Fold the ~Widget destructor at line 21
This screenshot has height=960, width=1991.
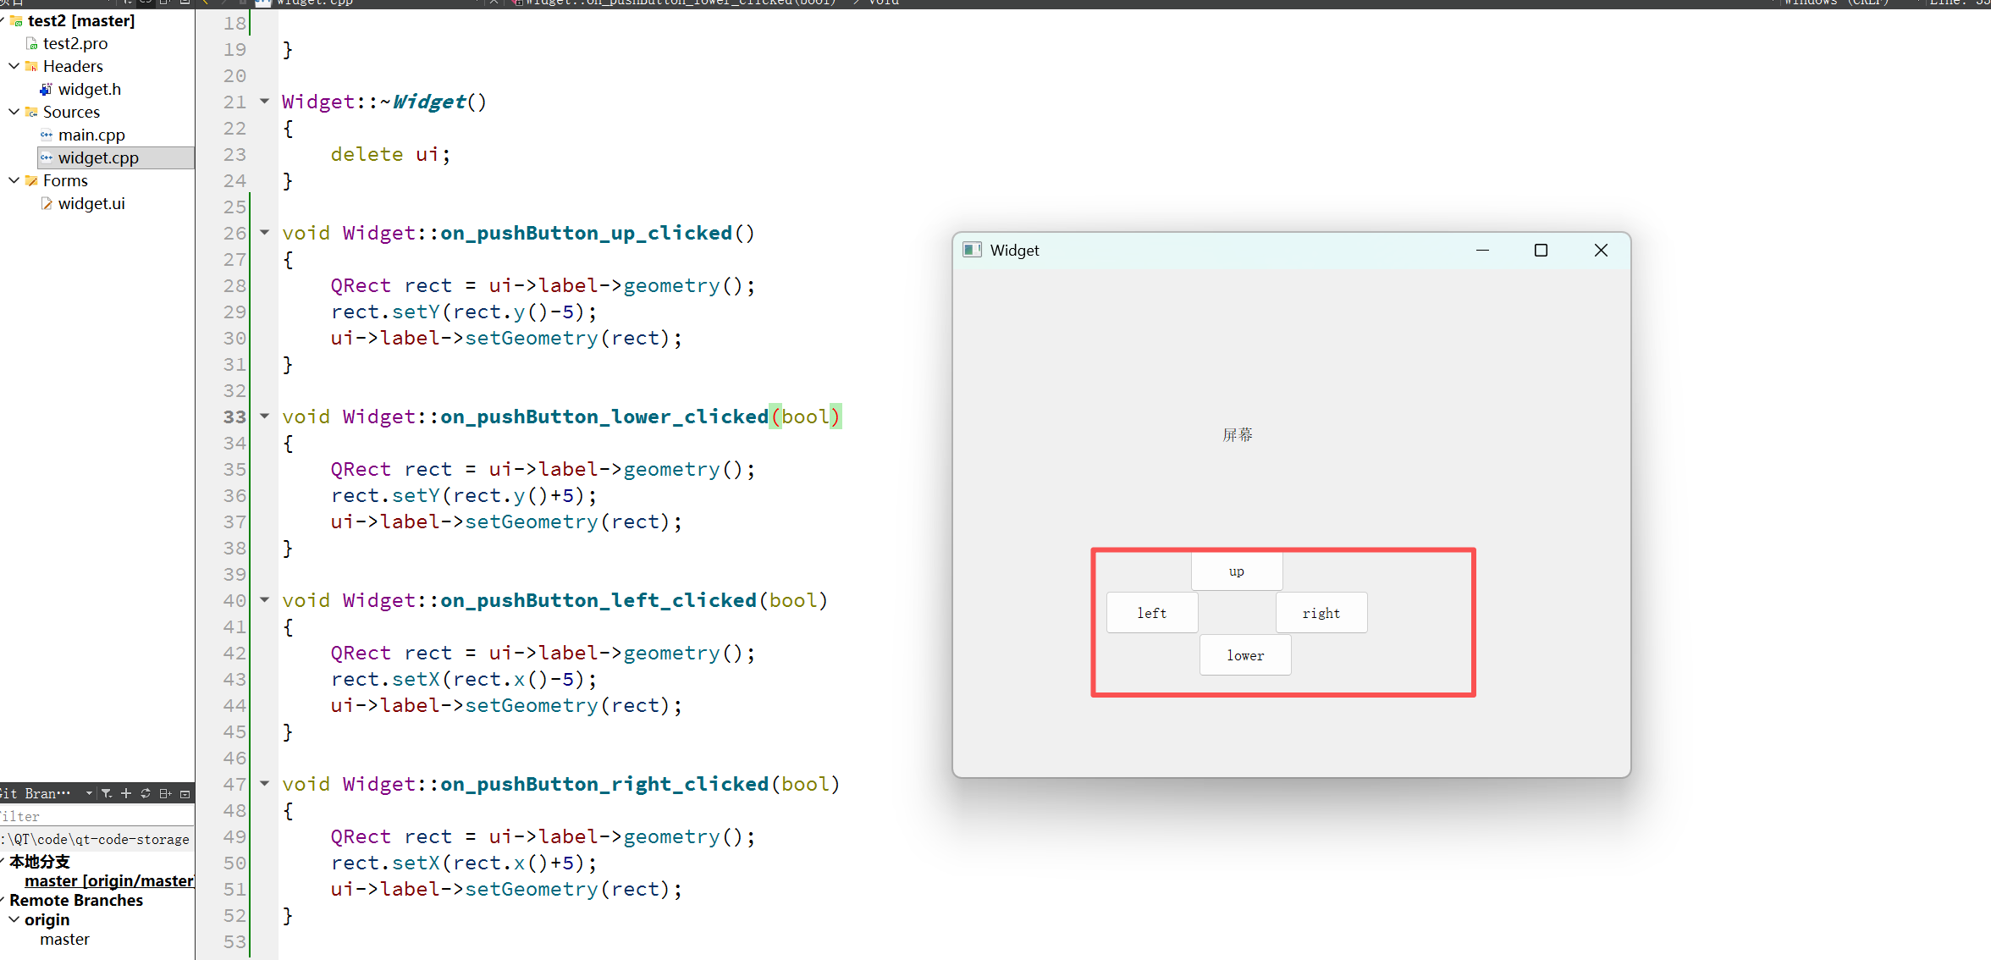tap(264, 101)
